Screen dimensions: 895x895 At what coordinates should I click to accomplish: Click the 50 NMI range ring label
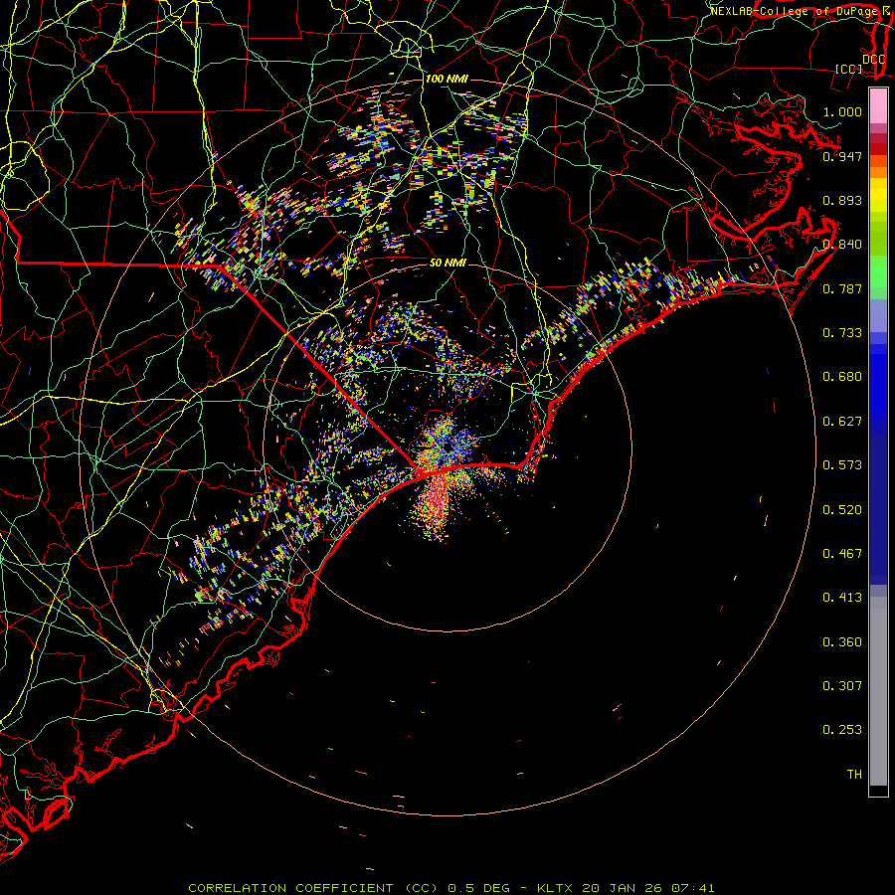coord(447,263)
